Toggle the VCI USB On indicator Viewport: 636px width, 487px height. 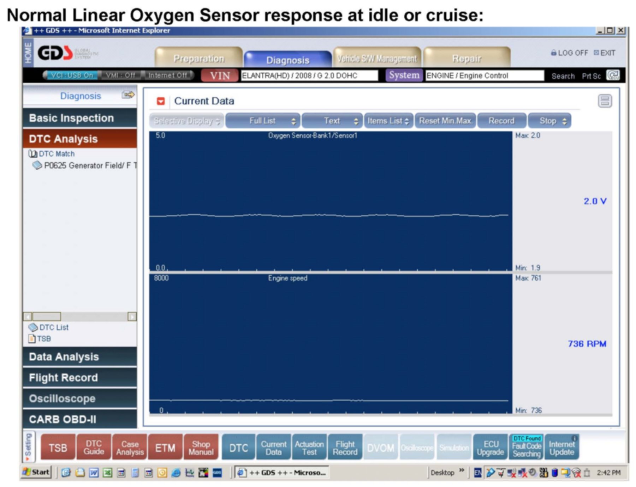tap(71, 75)
